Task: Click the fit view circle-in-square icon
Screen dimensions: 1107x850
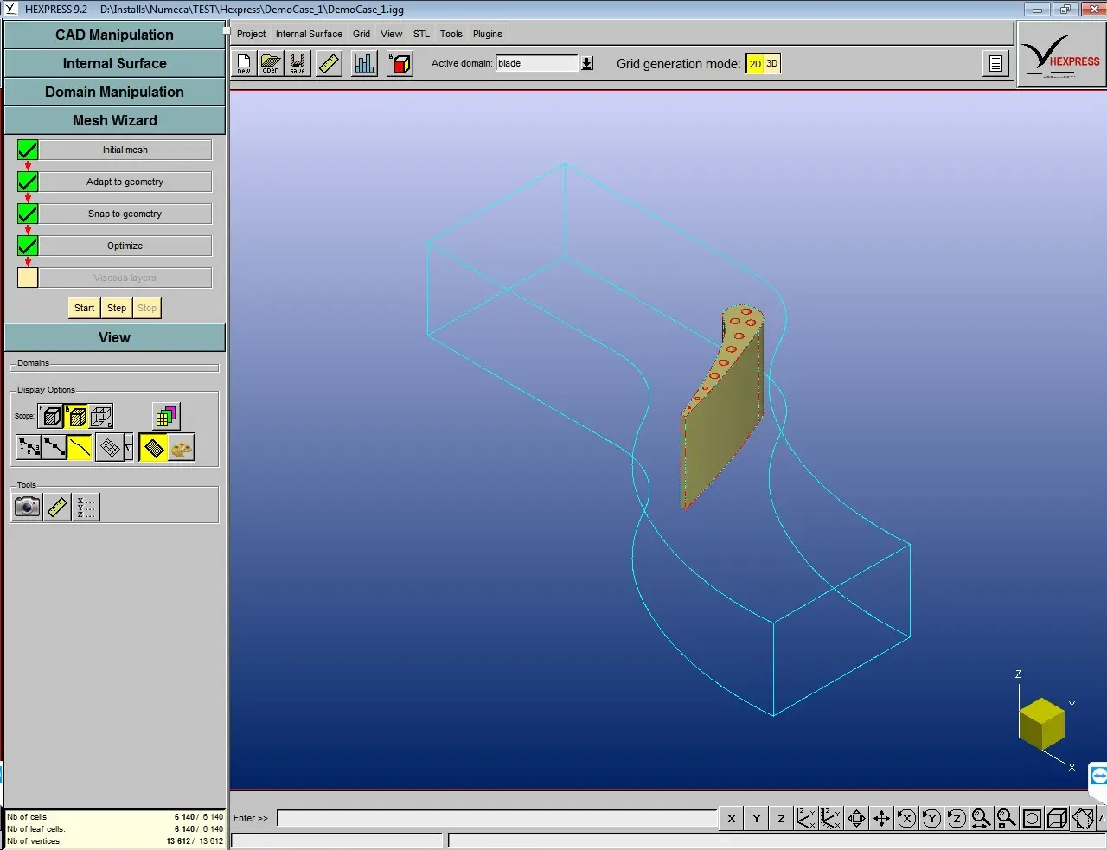Action: tap(1032, 818)
